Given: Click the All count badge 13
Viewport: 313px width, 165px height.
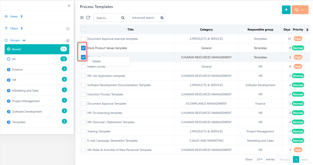Looking at the screenshot, I should 64,59.
